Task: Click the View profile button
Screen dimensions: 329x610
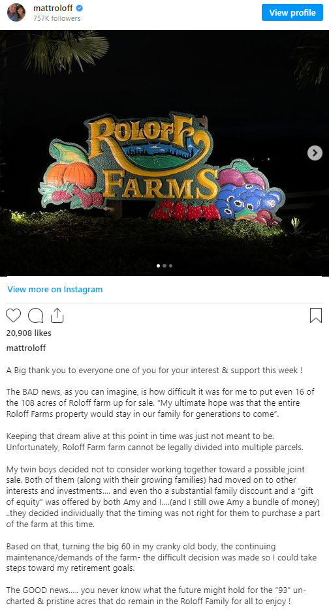Action: pos(292,12)
